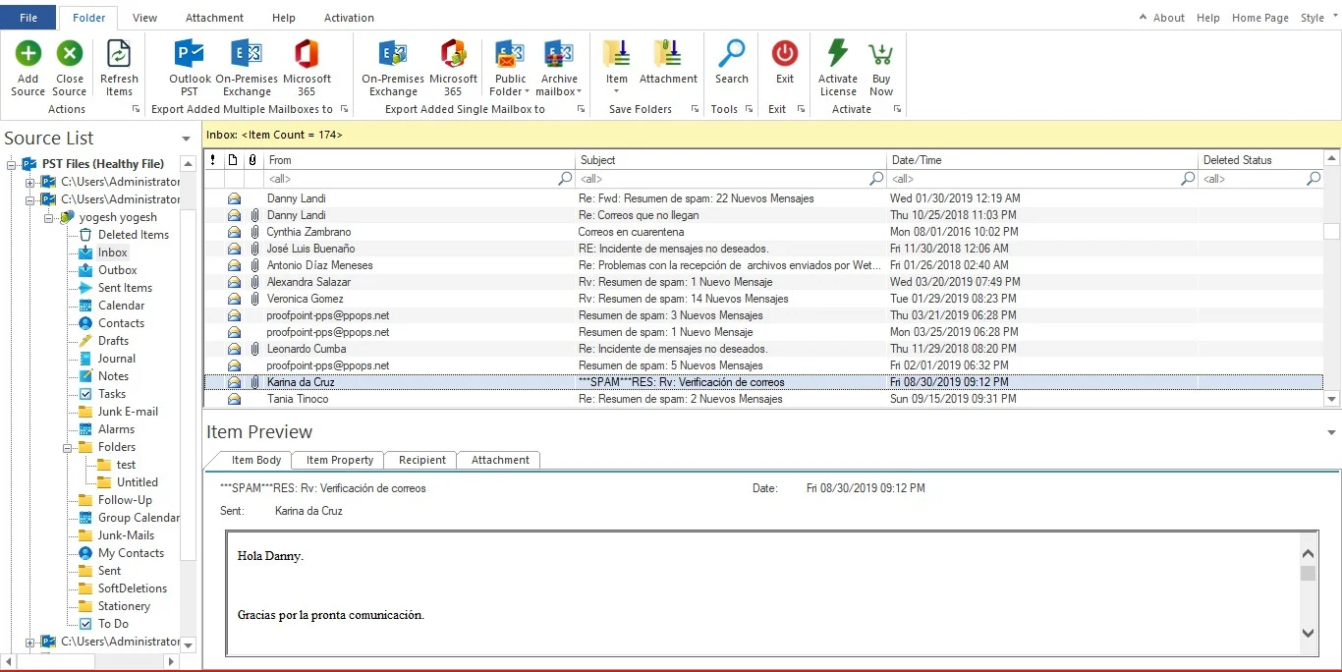
Task: Select the To Do folder
Action: (113, 624)
